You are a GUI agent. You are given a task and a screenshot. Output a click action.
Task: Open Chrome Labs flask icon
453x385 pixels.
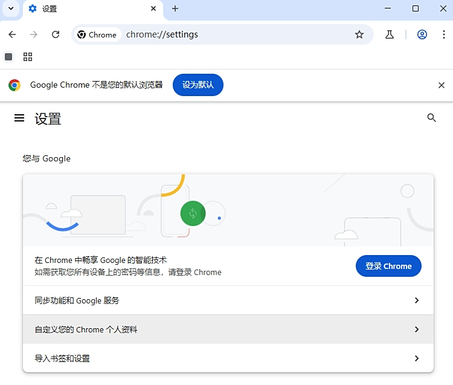(x=390, y=34)
